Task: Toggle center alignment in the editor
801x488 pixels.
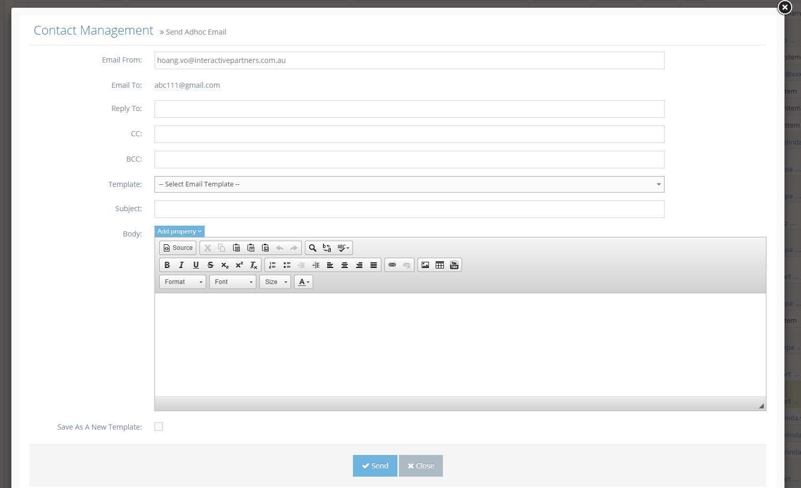Action: [x=345, y=265]
